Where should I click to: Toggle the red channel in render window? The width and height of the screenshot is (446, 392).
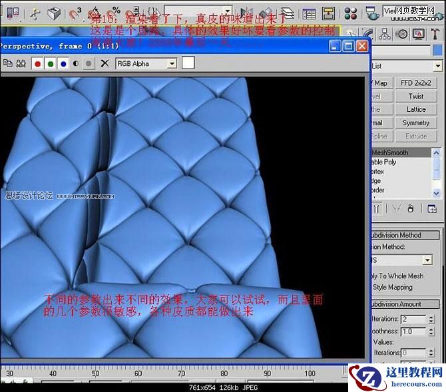37,64
